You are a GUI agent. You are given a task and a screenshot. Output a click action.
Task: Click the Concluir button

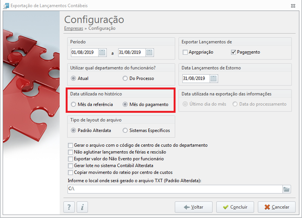(x=235, y=207)
